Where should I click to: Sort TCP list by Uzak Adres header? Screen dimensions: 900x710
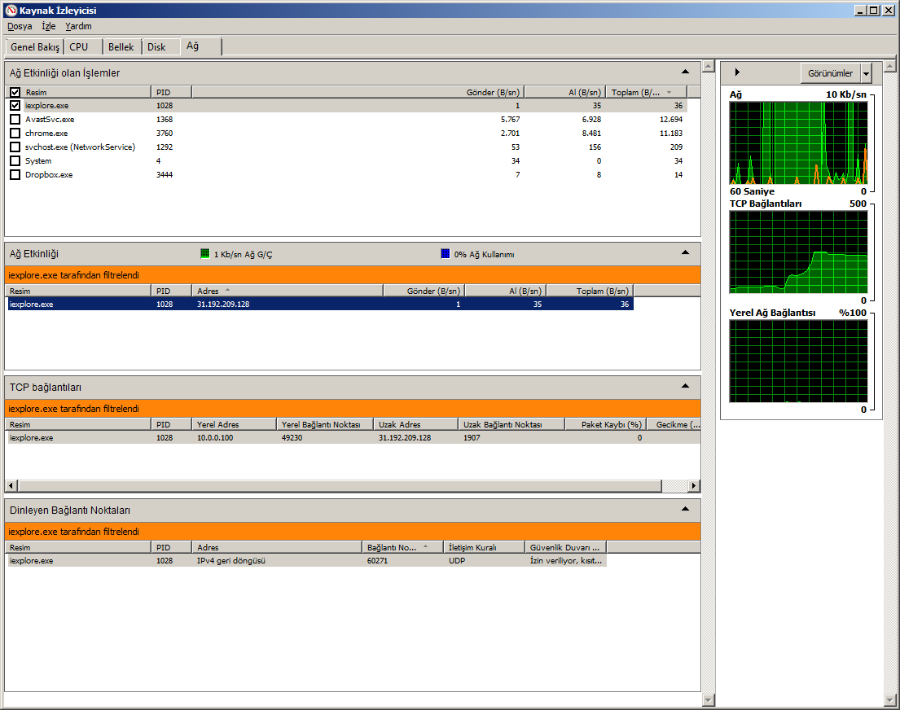click(416, 425)
